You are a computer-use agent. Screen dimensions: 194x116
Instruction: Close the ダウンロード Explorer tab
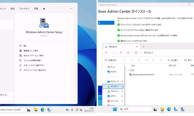pyautogui.click(x=137, y=47)
